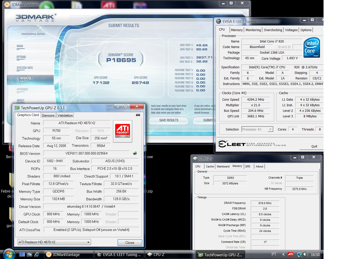Click the SAVE RESULTS button
This screenshot has width=344, height=259.
click(x=169, y=120)
